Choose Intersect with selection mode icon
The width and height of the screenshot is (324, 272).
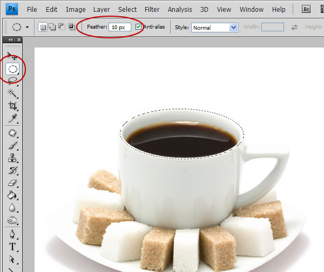coord(71,27)
